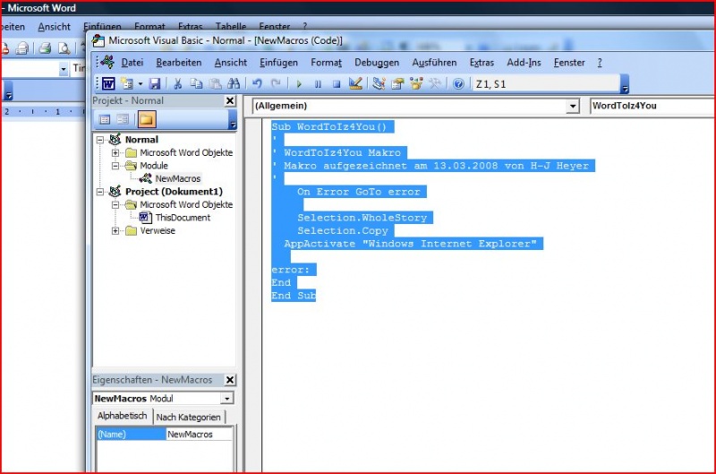Expand the Verweise folder node
The image size is (716, 474).
pyautogui.click(x=115, y=230)
